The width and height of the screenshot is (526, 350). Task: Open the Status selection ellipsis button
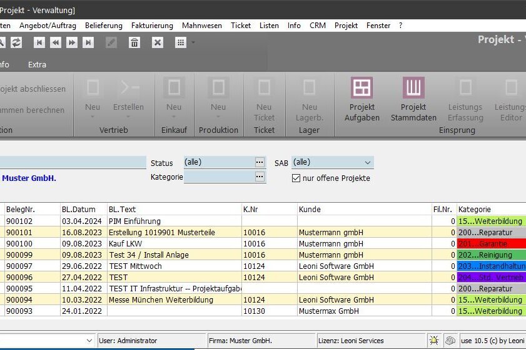(260, 162)
